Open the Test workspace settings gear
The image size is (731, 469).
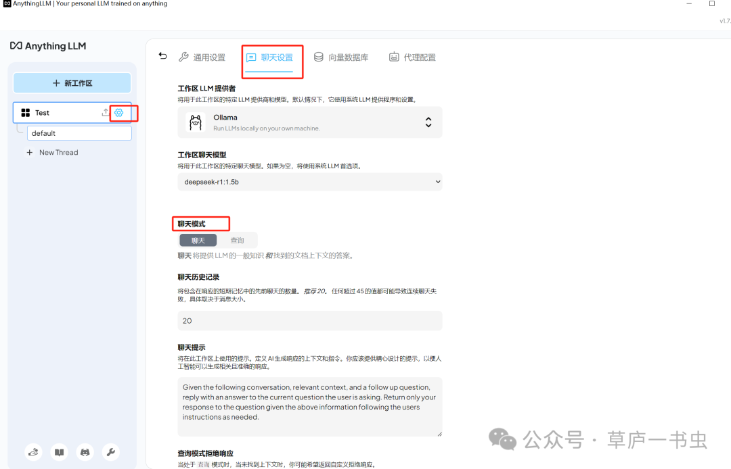coord(119,113)
